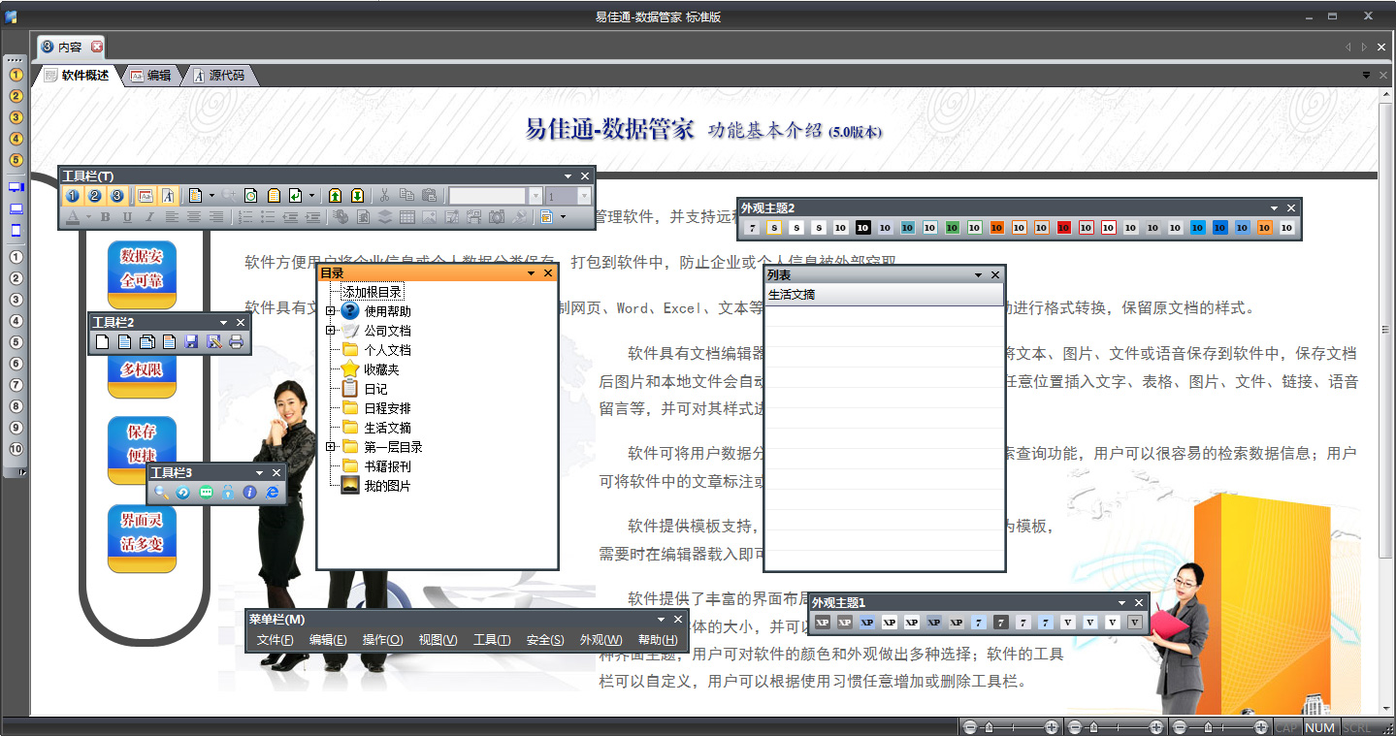Click the print icon in 工具栏2
This screenshot has width=1396, height=736.
236,341
